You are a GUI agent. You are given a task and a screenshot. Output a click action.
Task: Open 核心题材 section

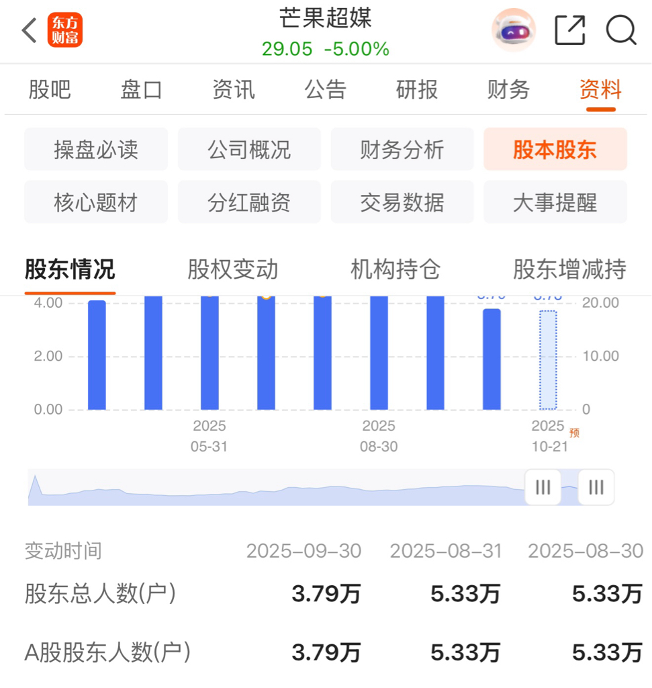(96, 202)
